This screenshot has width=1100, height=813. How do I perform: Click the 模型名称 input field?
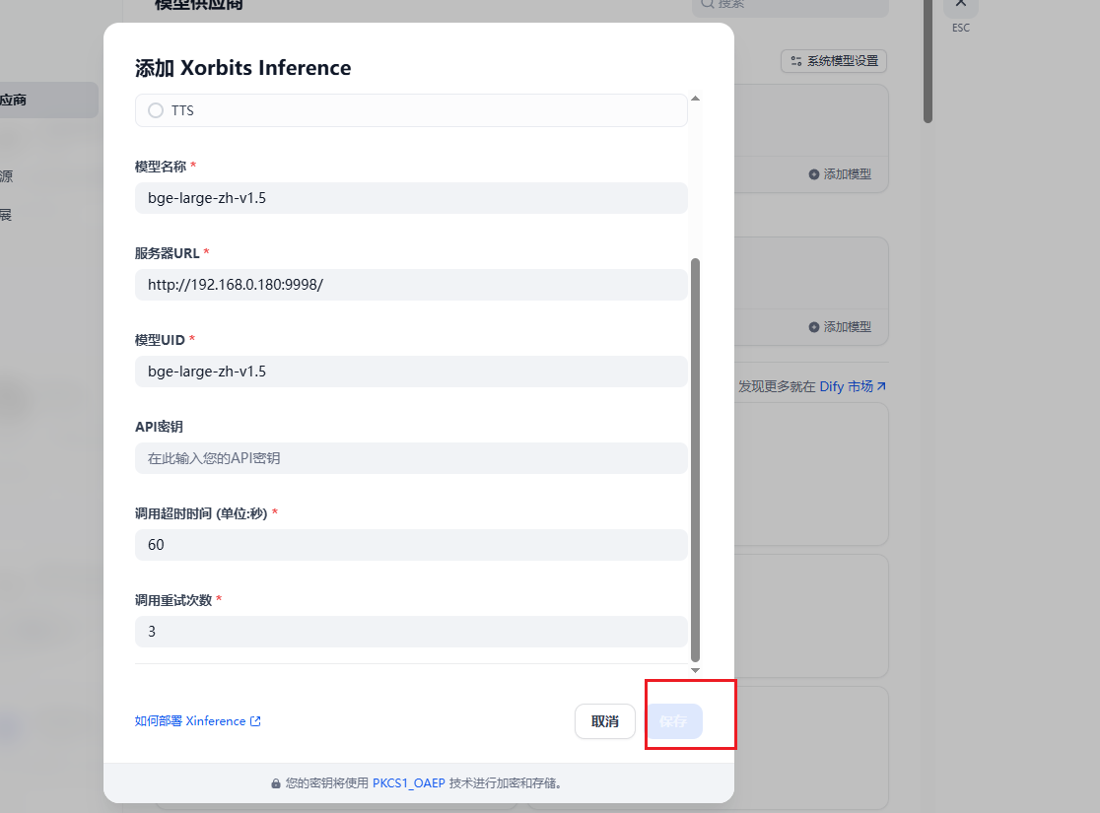[x=411, y=198]
